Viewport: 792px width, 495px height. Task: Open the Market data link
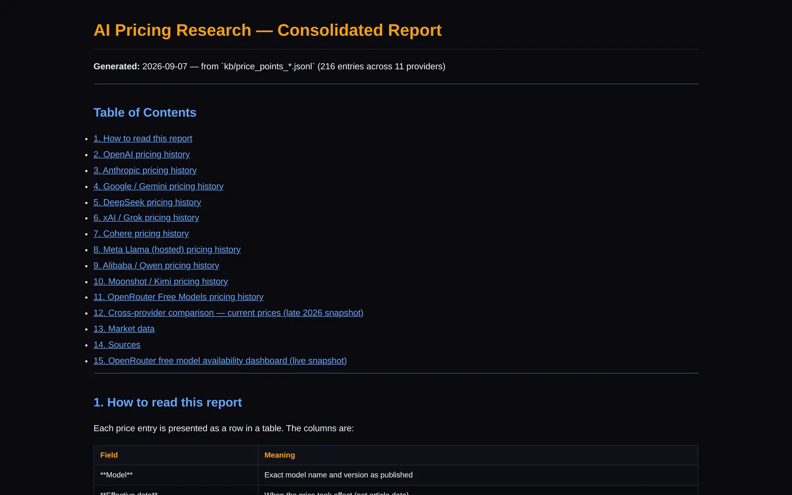pos(124,329)
